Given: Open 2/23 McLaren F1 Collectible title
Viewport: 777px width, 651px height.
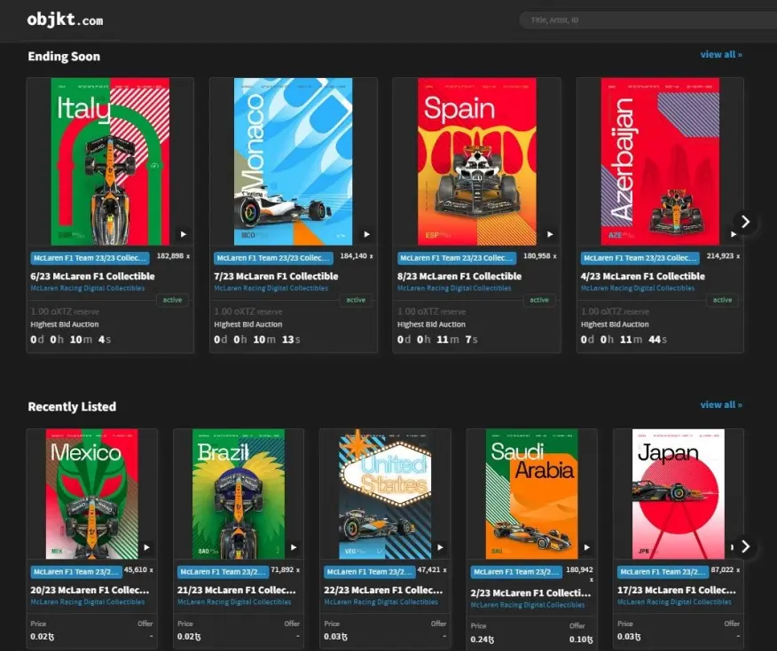Looking at the screenshot, I should (530, 593).
